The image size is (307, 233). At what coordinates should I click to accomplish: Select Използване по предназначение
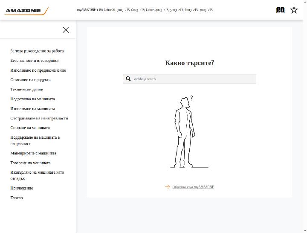click(38, 70)
